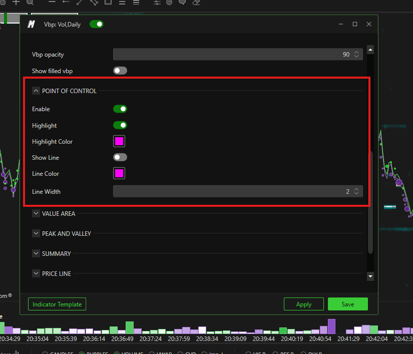
Task: Select the eraser tool
Action: [196, 3]
